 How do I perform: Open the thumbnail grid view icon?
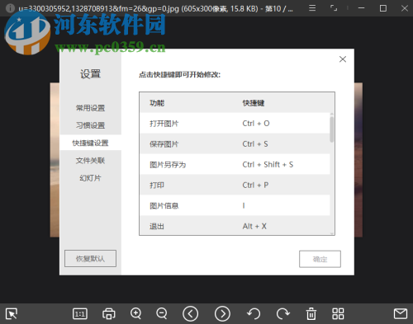[338, 313]
